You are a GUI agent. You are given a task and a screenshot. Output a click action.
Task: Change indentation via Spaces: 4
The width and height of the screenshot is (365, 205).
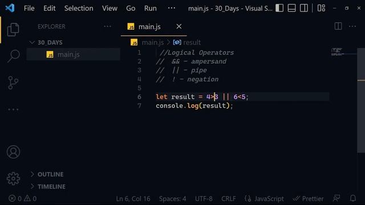172,199
